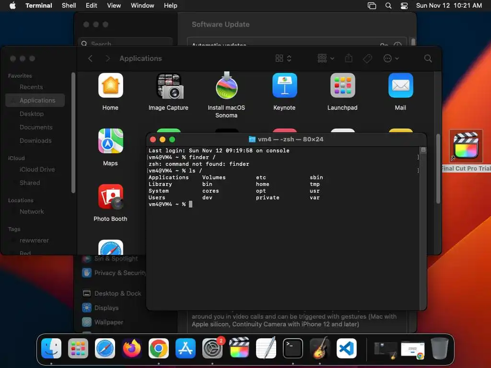Launch Safari from the Dock

(x=105, y=348)
